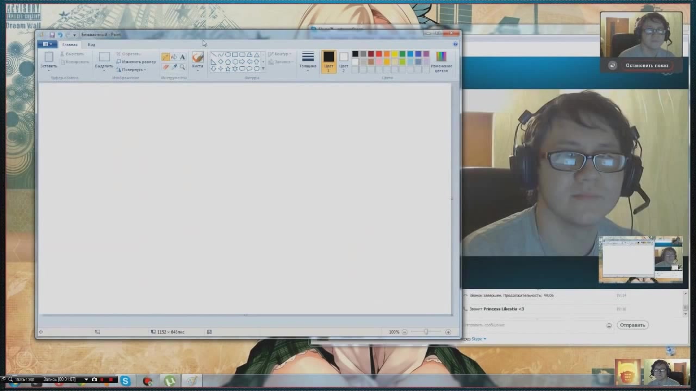
Task: Open the Edit colors (Изменение цветов) dialog
Action: click(441, 61)
